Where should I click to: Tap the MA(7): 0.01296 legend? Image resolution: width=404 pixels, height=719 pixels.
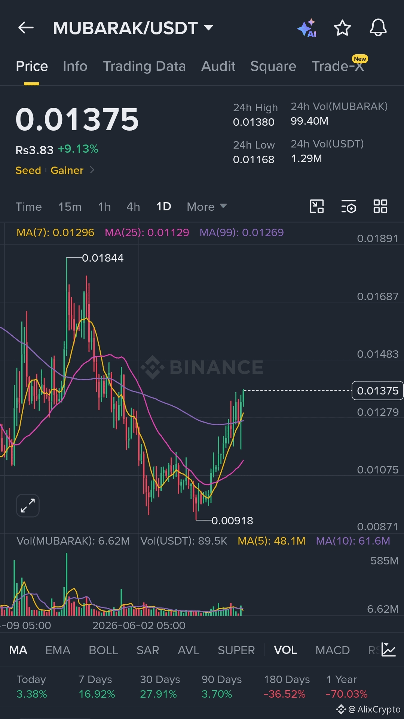point(55,232)
